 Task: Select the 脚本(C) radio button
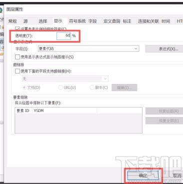click(92, 87)
